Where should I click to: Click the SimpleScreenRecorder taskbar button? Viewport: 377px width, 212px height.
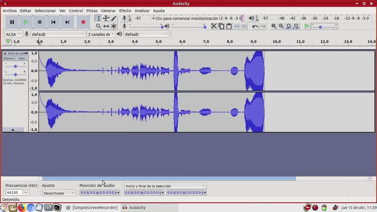(92, 208)
